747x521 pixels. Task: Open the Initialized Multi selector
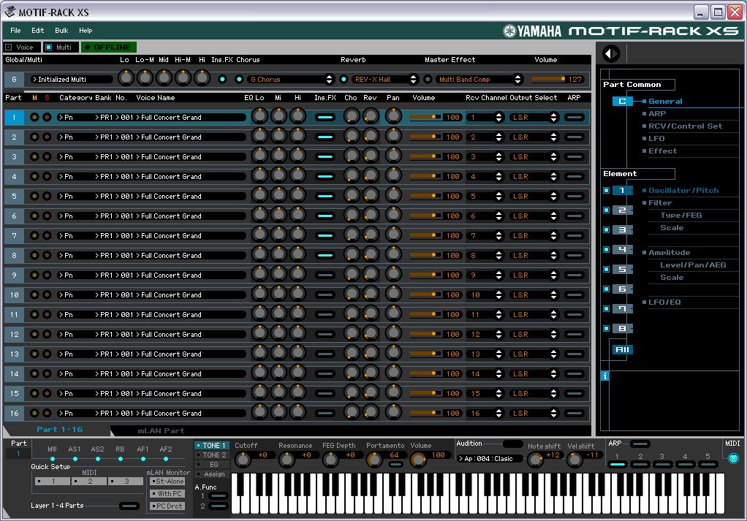click(x=71, y=79)
